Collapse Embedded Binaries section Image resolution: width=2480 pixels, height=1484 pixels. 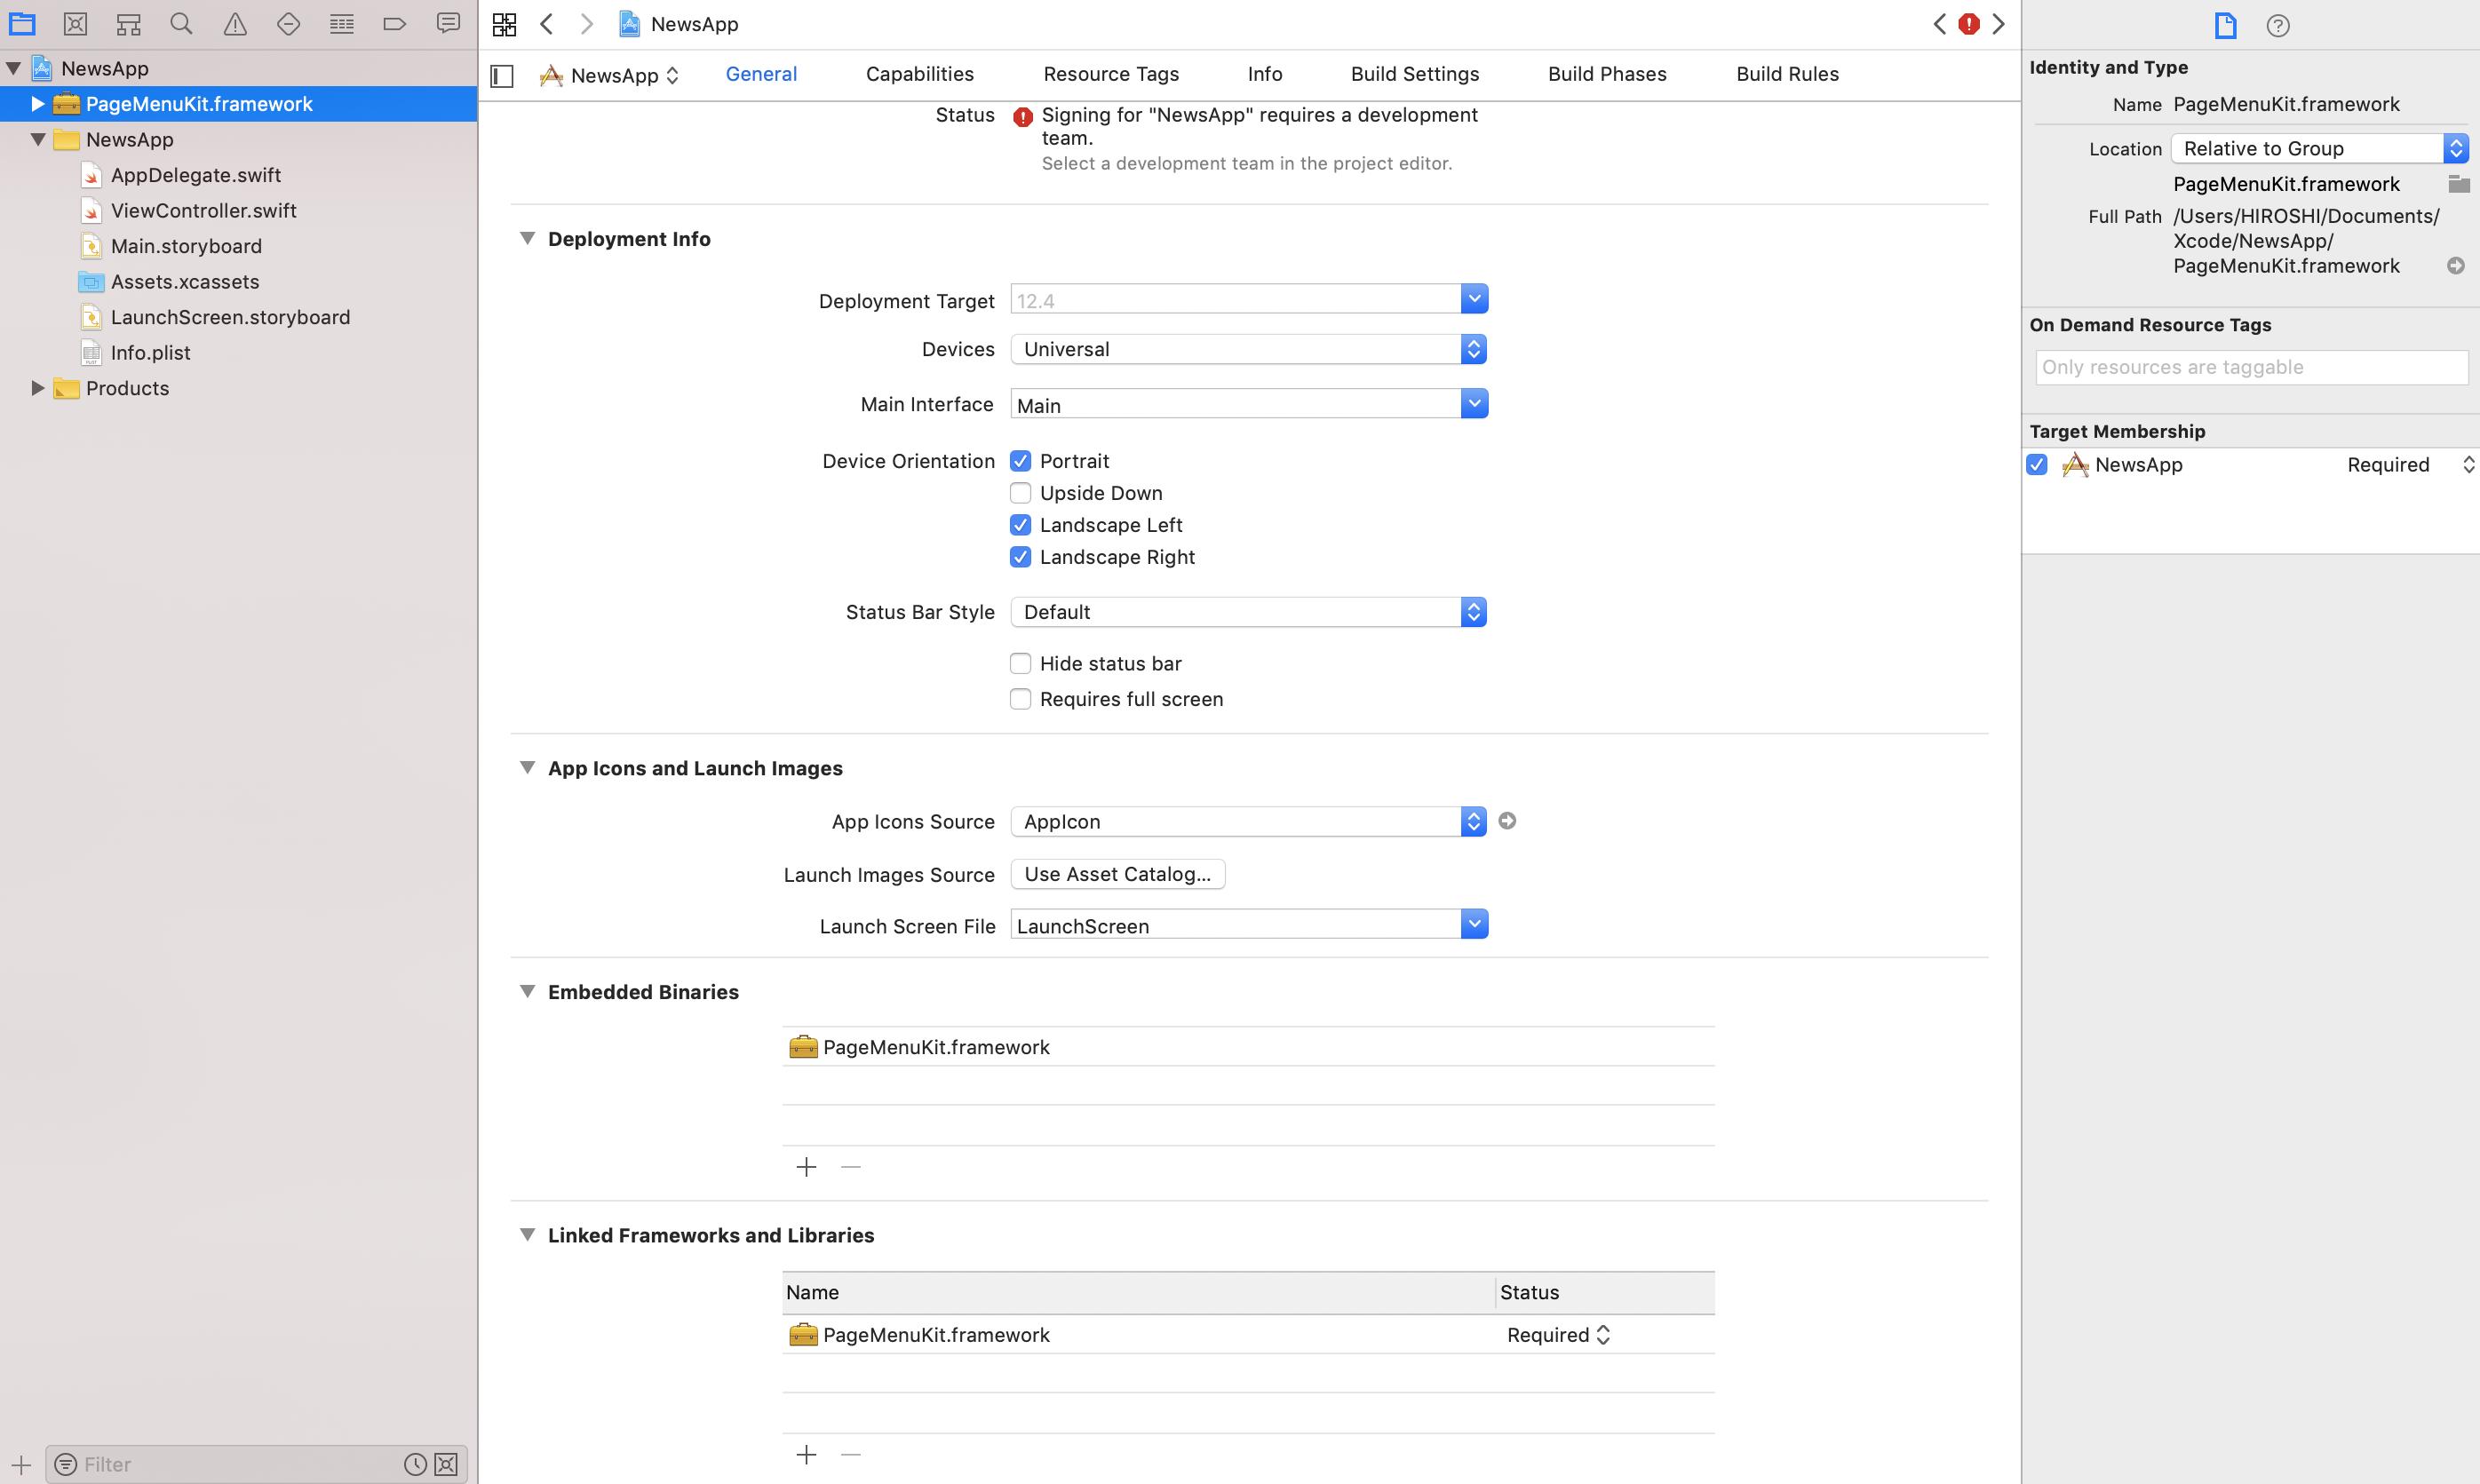pos(527,992)
